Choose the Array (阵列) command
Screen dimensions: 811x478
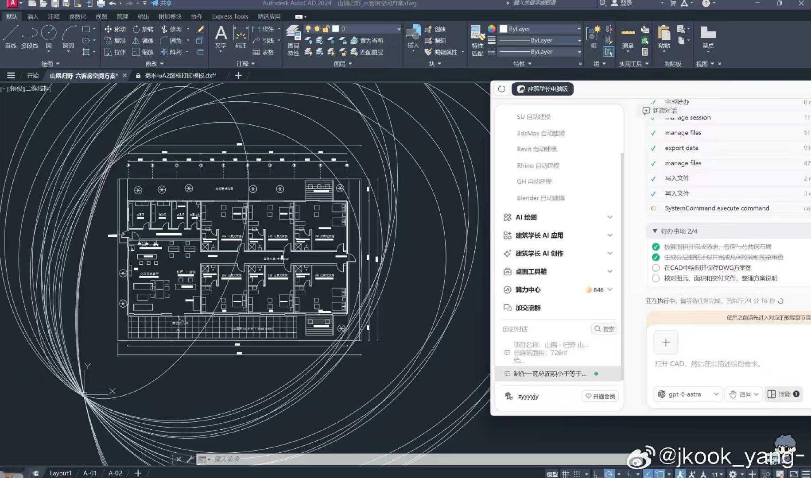coord(171,52)
